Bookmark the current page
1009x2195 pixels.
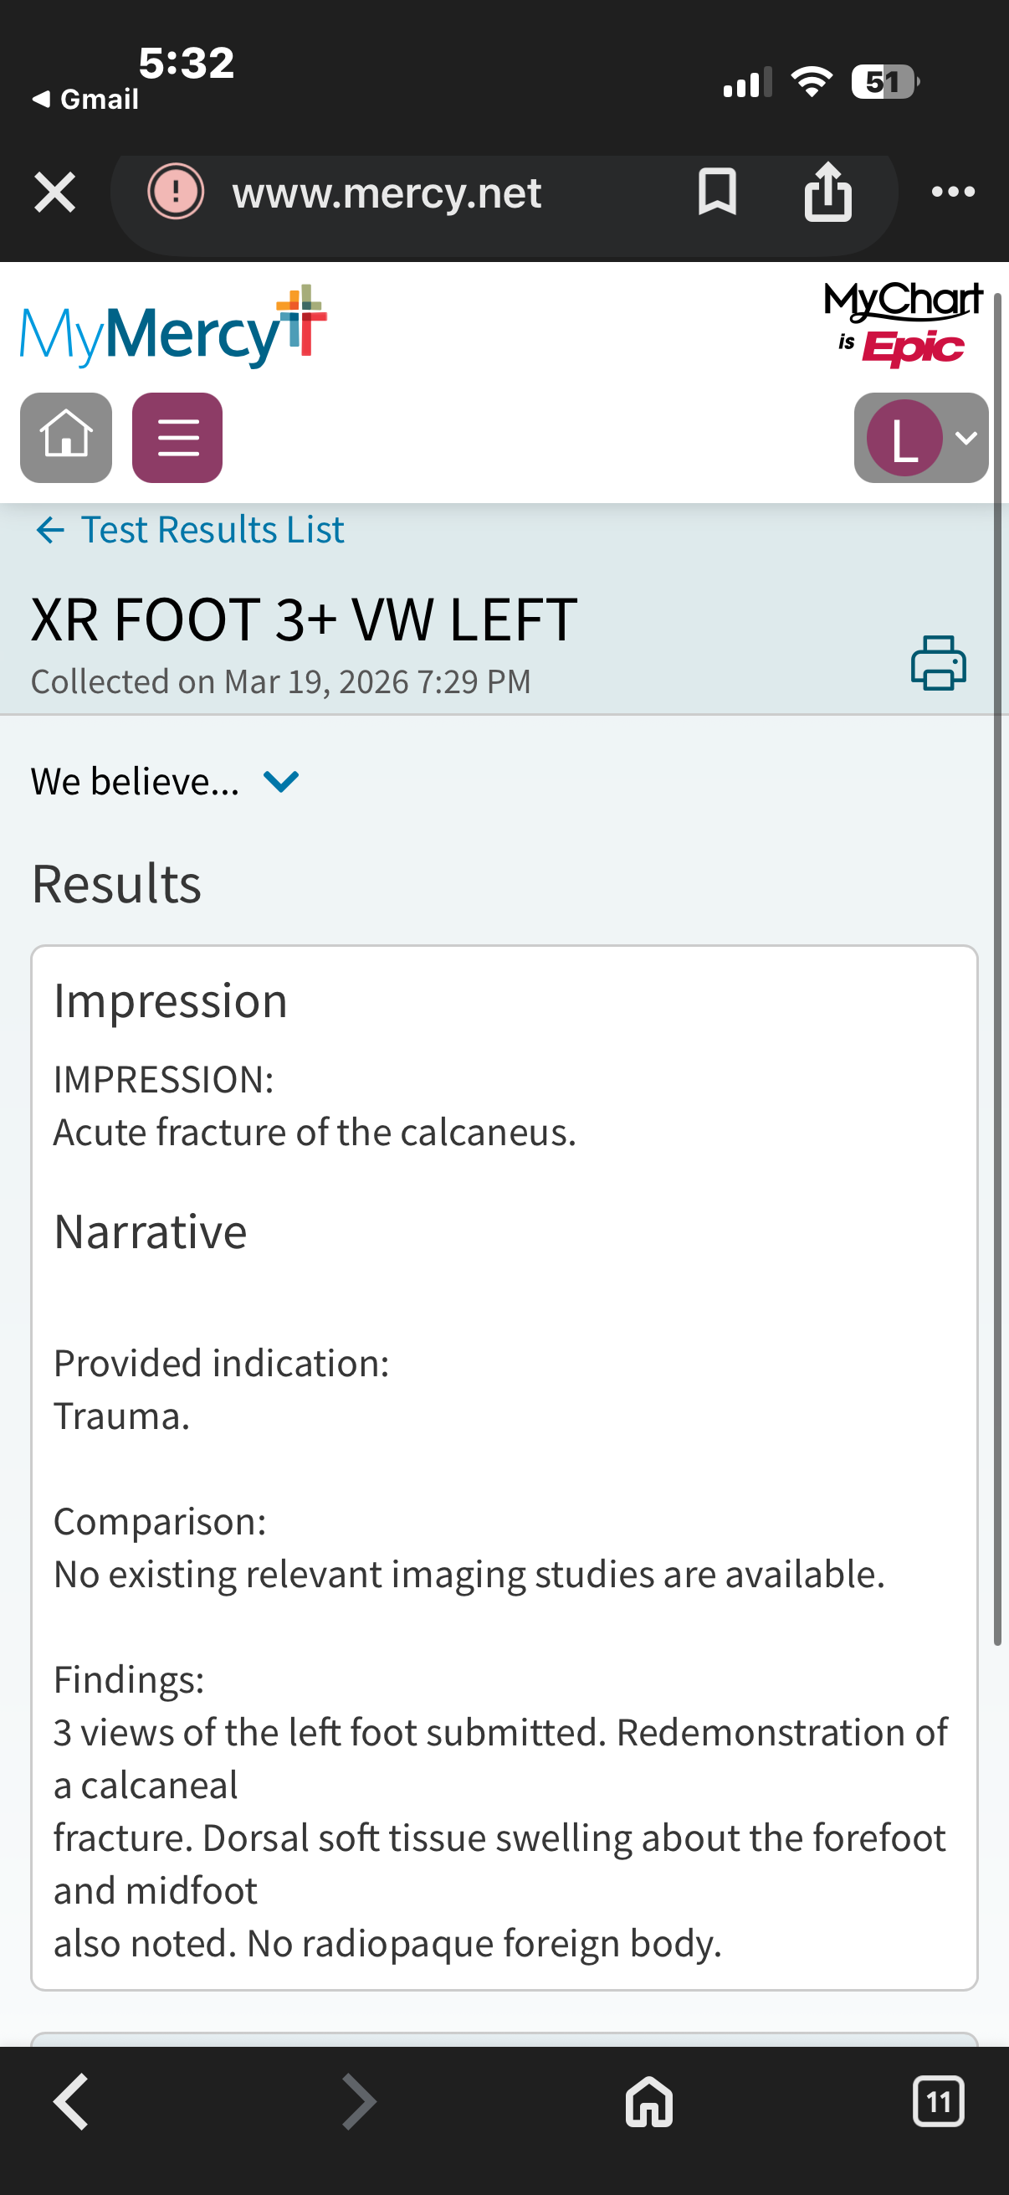(716, 192)
